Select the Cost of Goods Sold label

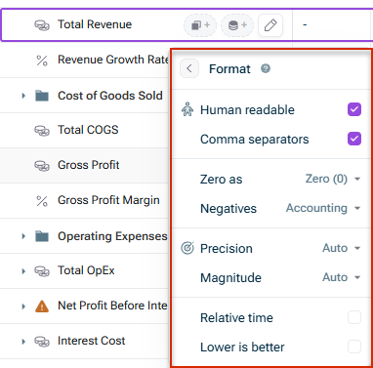pos(110,96)
